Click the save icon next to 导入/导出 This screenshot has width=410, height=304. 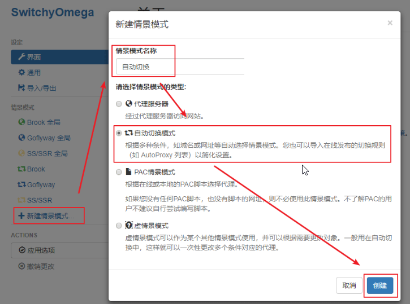21,87
